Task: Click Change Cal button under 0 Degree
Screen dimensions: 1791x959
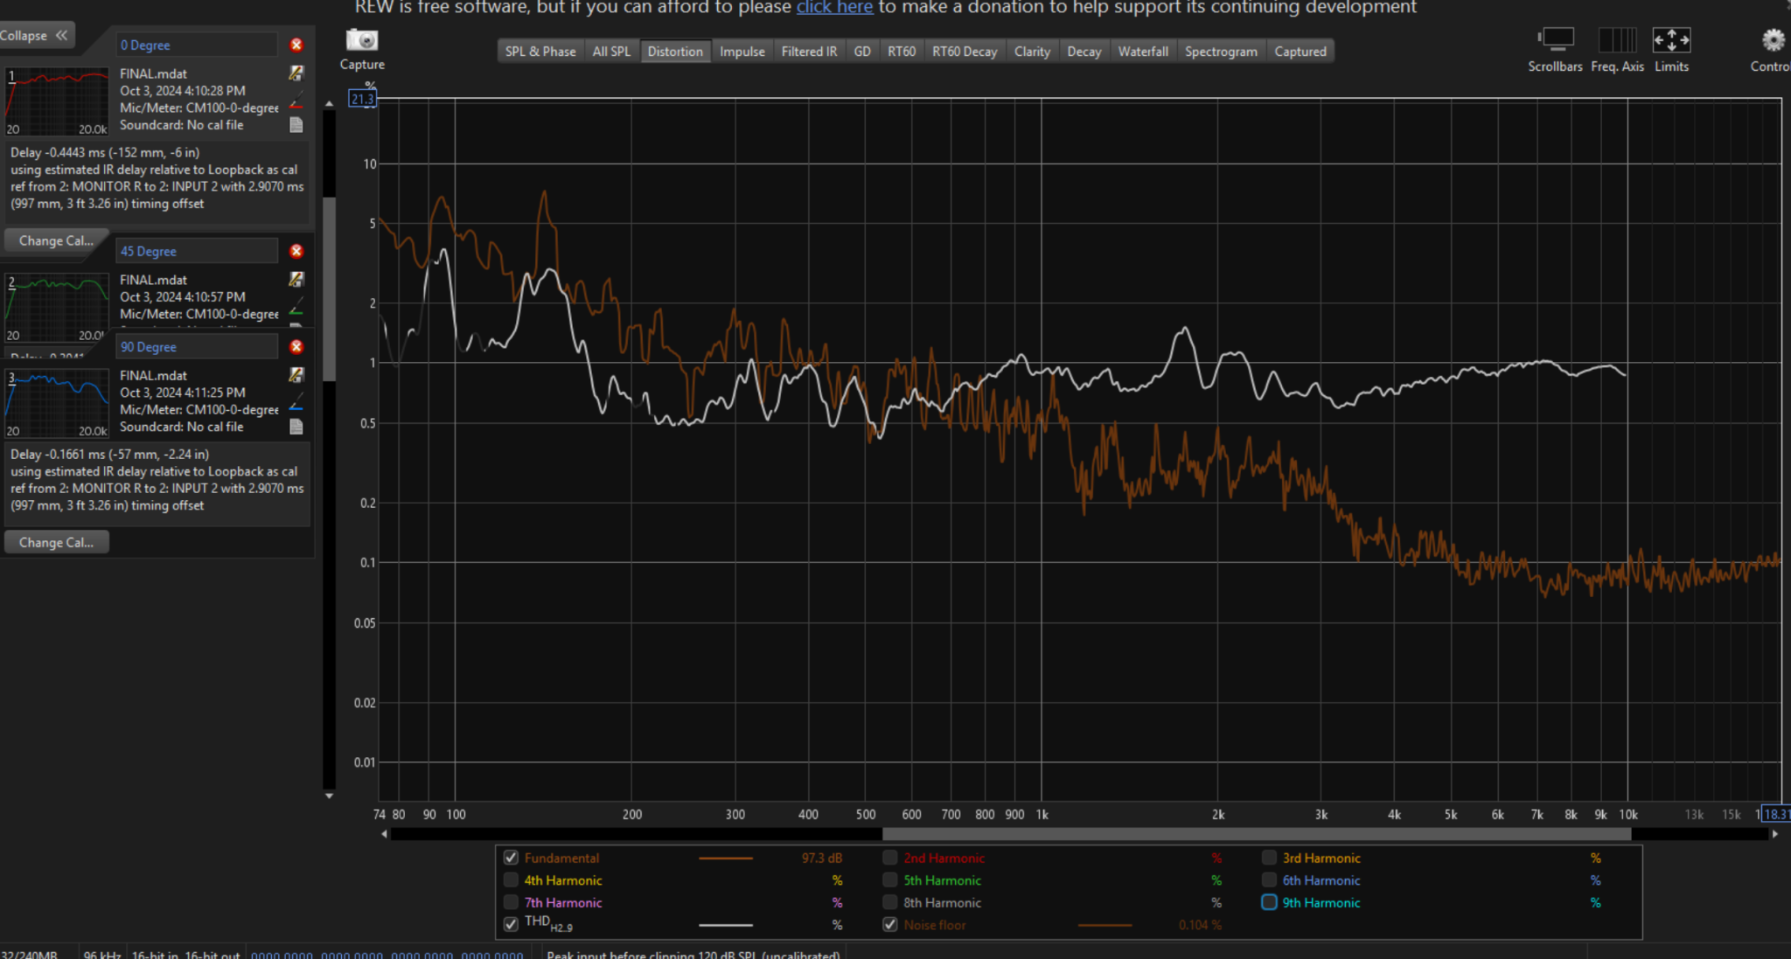Action: click(56, 240)
